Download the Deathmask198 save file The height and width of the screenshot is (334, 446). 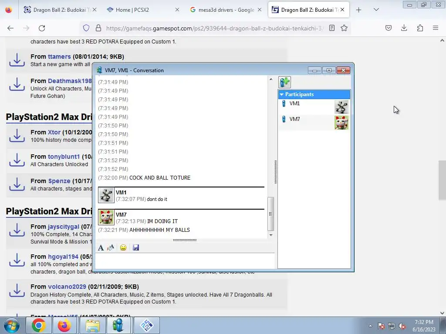pyautogui.click(x=17, y=84)
